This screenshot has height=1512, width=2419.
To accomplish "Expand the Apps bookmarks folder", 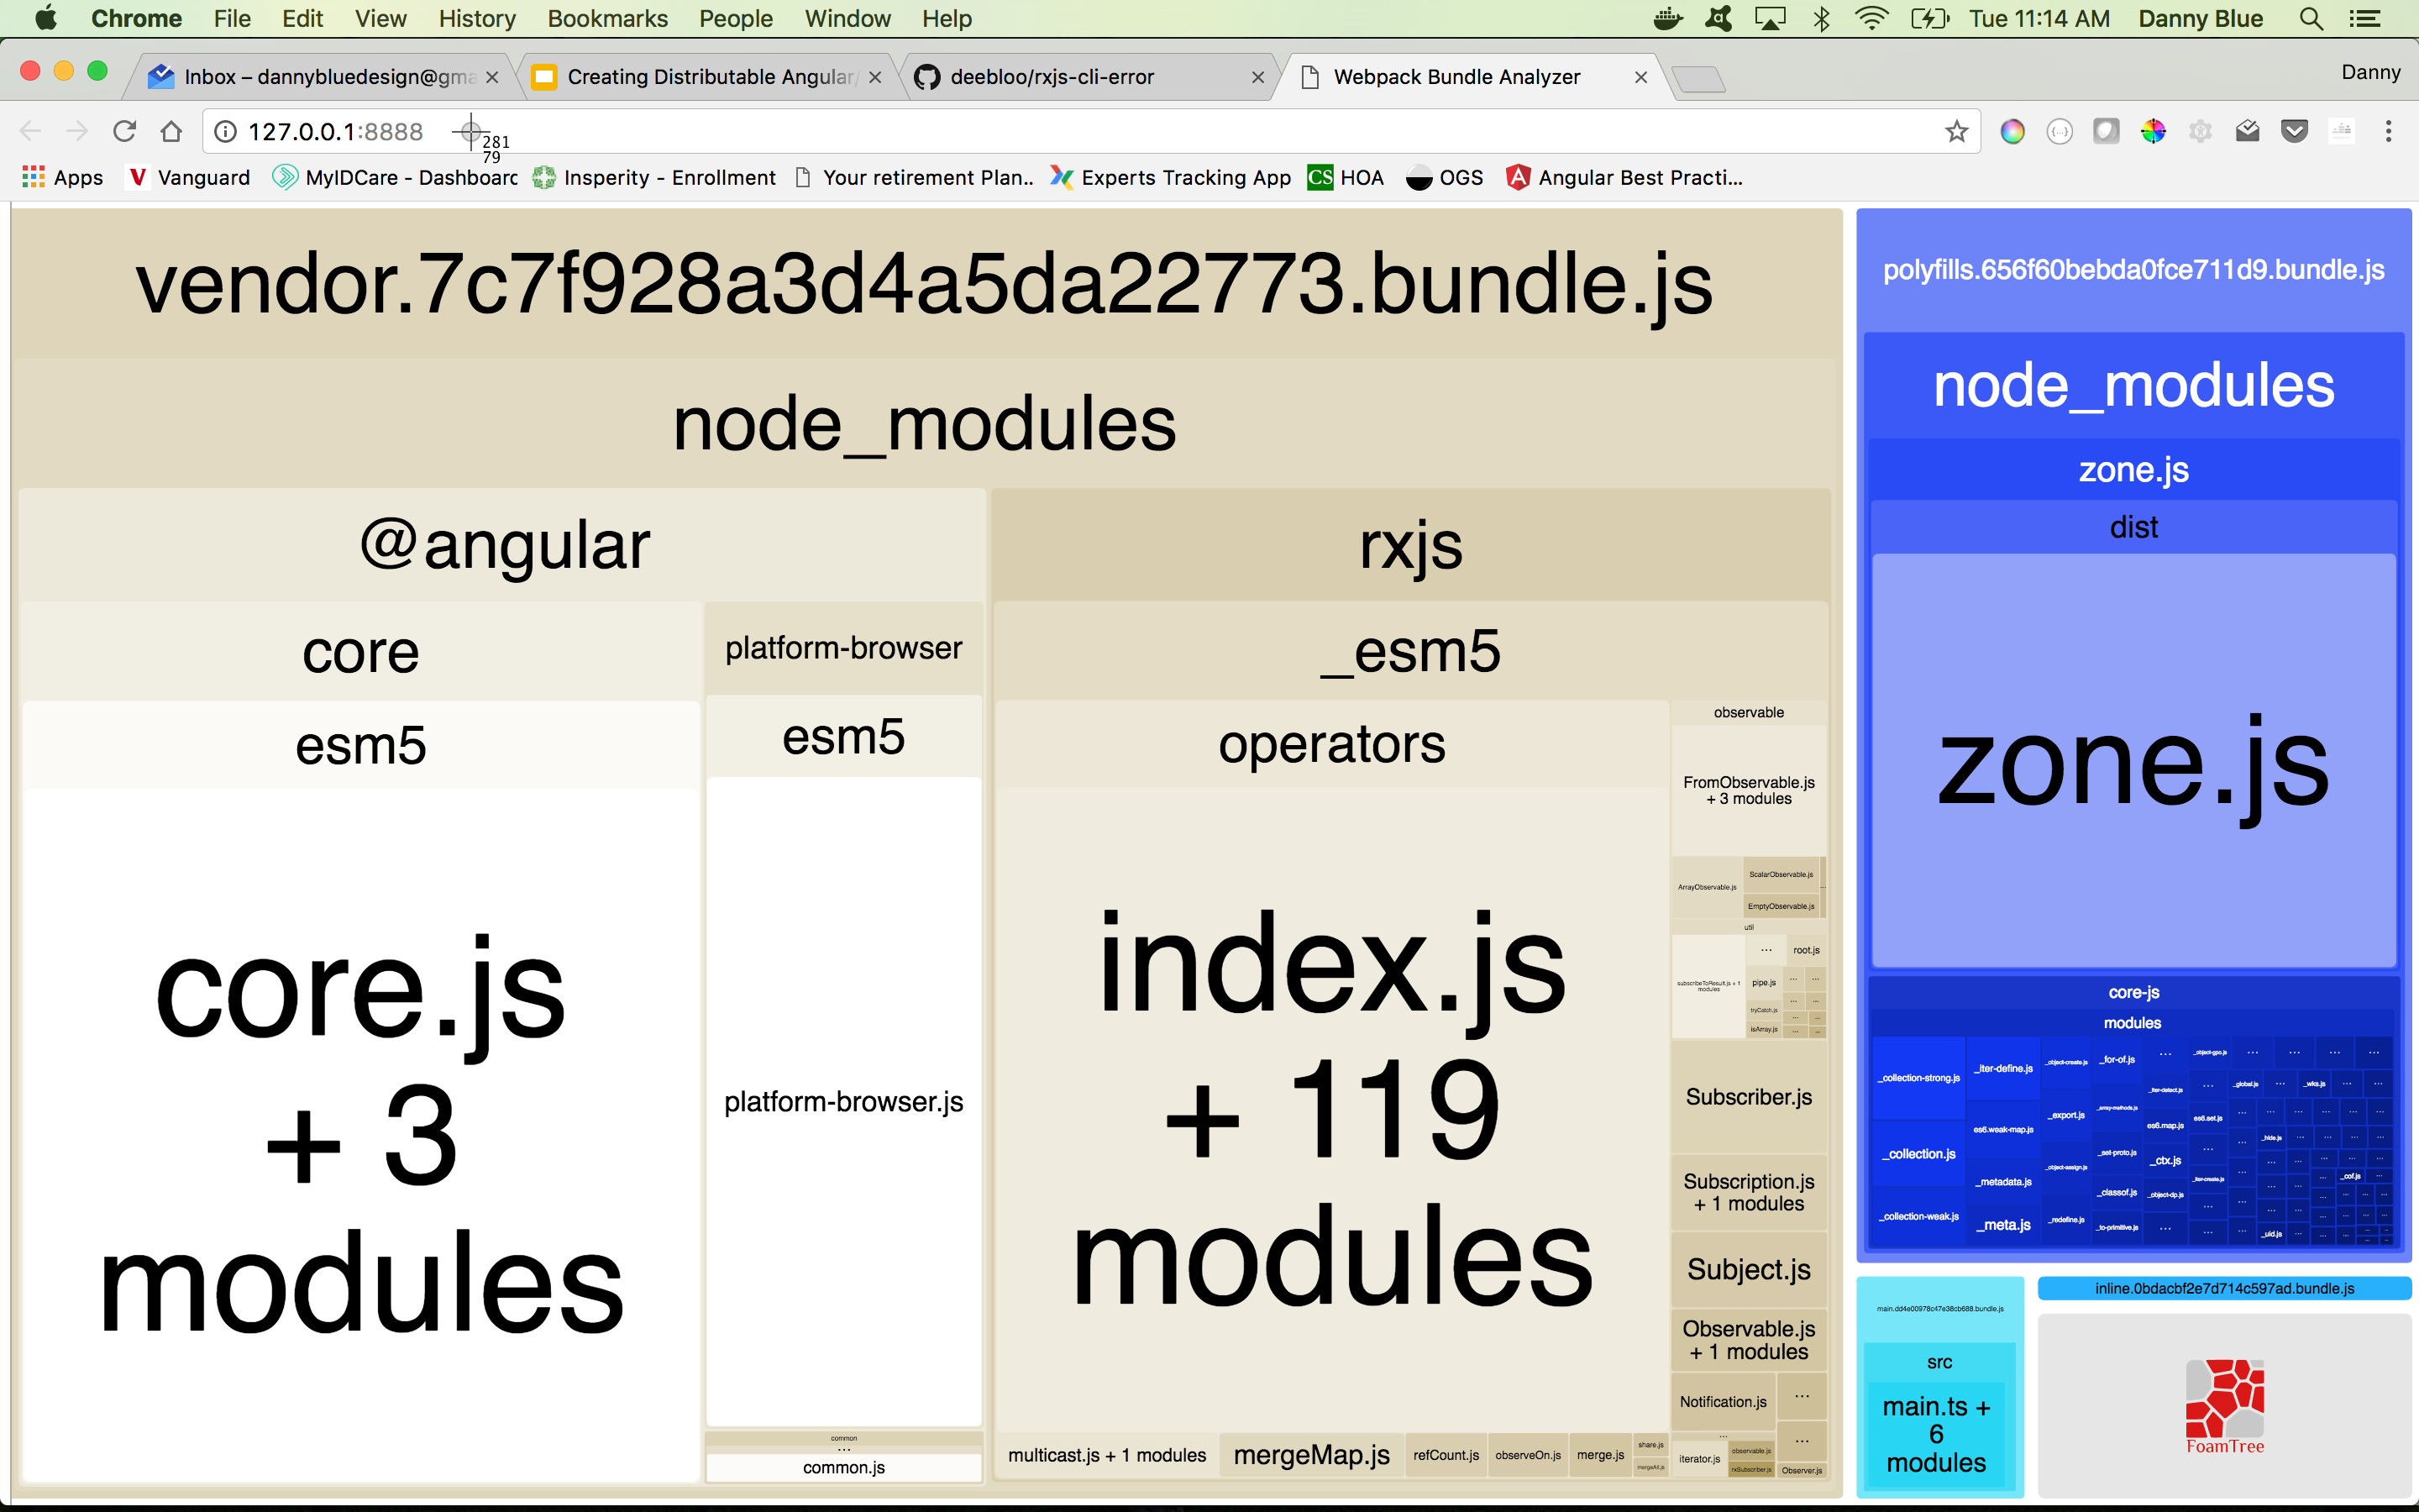I will tap(62, 177).
